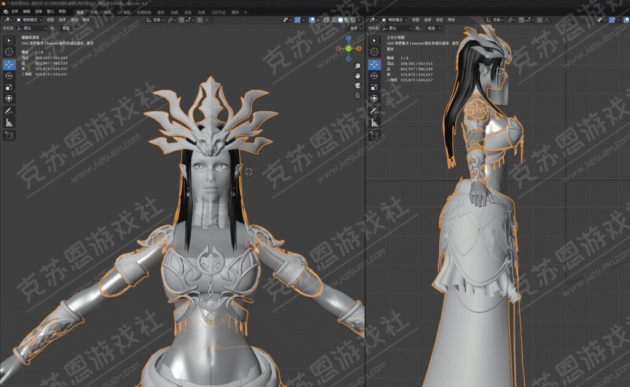Toggle the camera view icon
This screenshot has width=630, height=387.
[x=357, y=85]
